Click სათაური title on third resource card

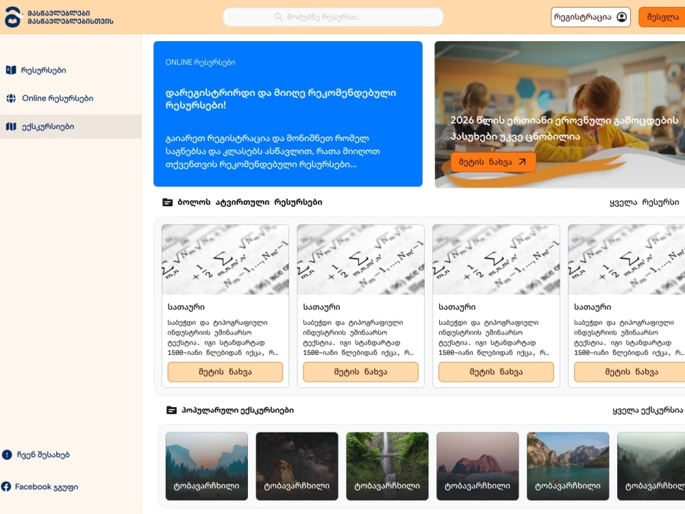(457, 307)
